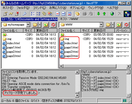The image size is (132, 104).
Task: Sort local list by 更新日付 column
Action: tap(46, 31)
